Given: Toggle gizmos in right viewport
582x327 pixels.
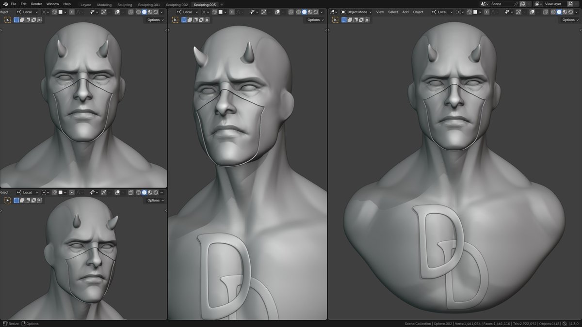Looking at the screenshot, I should [x=518, y=12].
